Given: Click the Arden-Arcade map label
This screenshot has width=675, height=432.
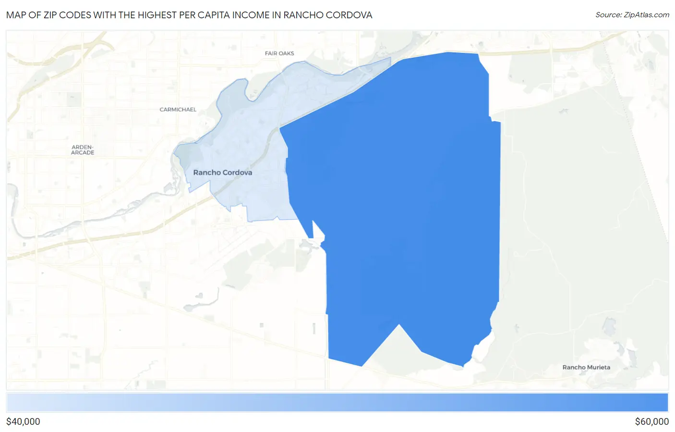Looking at the screenshot, I should 83,150.
